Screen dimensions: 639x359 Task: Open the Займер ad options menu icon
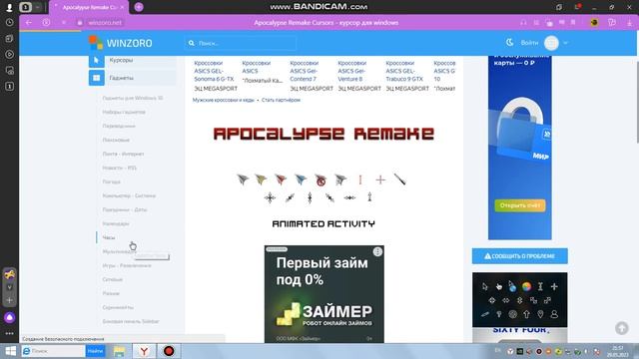(x=377, y=251)
